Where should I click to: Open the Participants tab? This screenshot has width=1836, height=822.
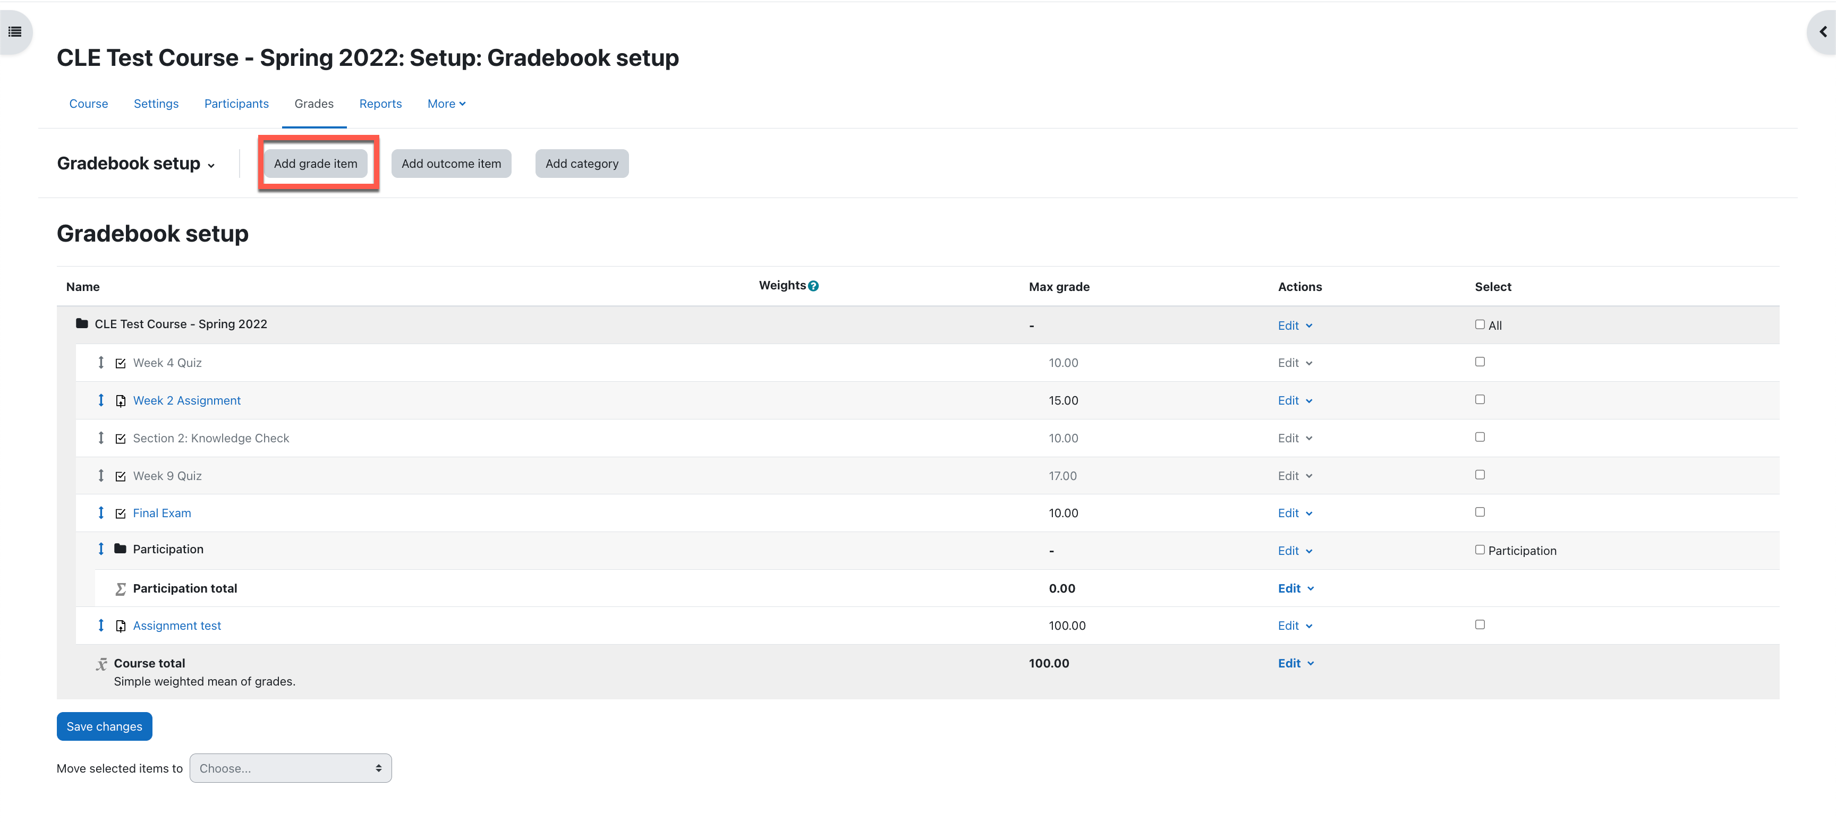[x=236, y=104]
